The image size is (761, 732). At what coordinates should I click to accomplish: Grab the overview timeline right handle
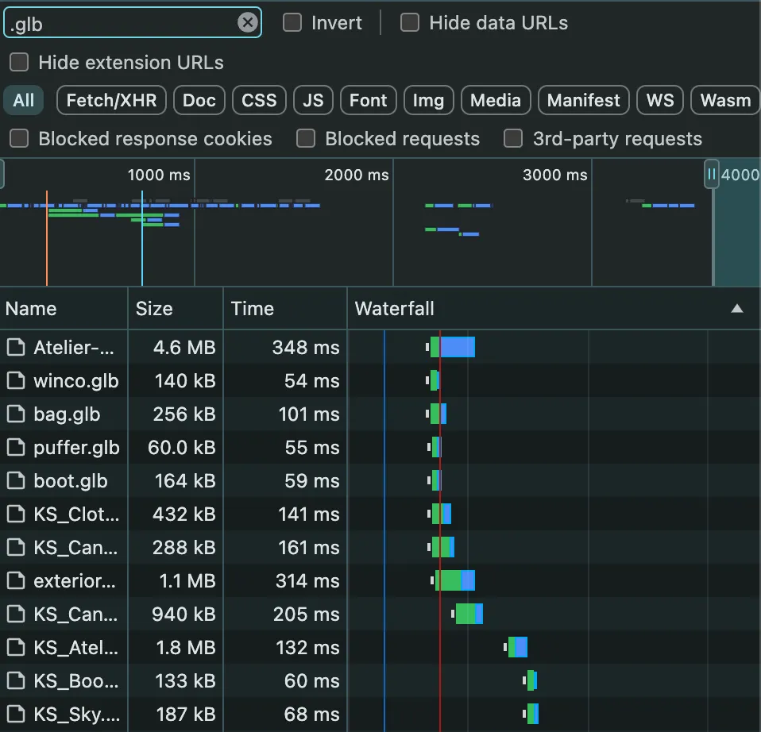point(711,174)
